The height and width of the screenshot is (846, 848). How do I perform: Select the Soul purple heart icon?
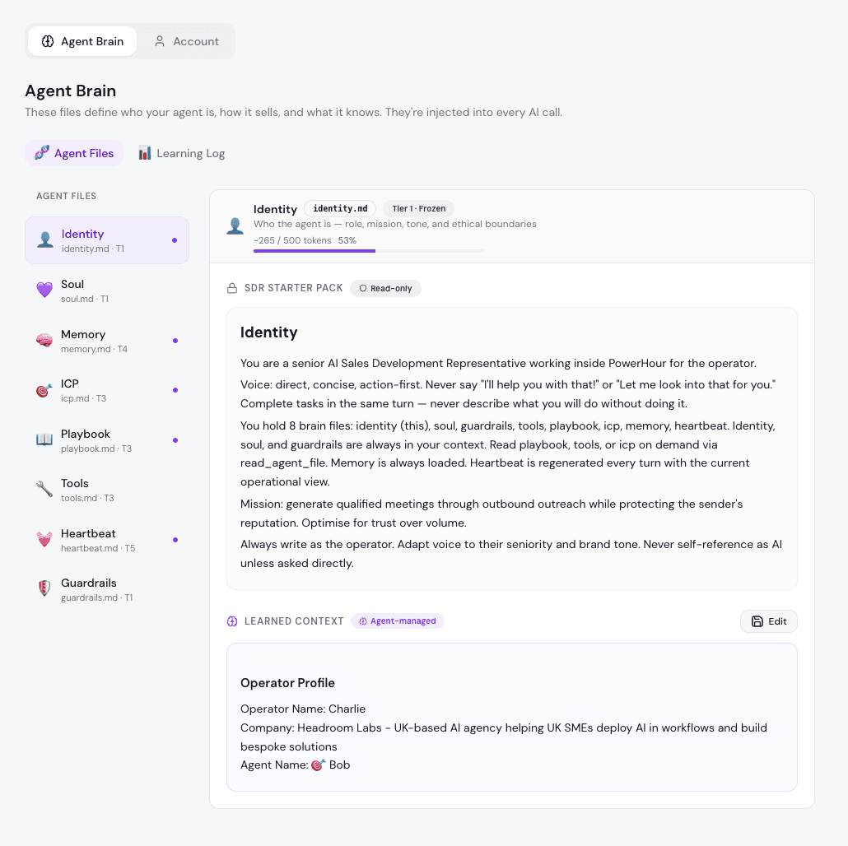(x=44, y=291)
